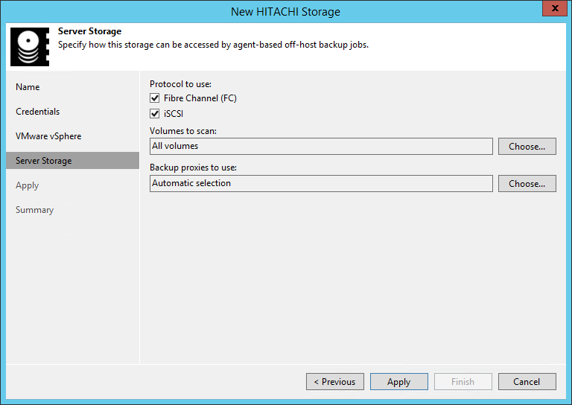The width and height of the screenshot is (572, 405).
Task: Select the Summary step in sidebar
Action: [x=34, y=210]
